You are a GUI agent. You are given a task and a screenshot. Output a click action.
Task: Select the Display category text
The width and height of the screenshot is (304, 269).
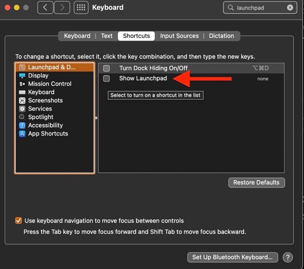38,76
